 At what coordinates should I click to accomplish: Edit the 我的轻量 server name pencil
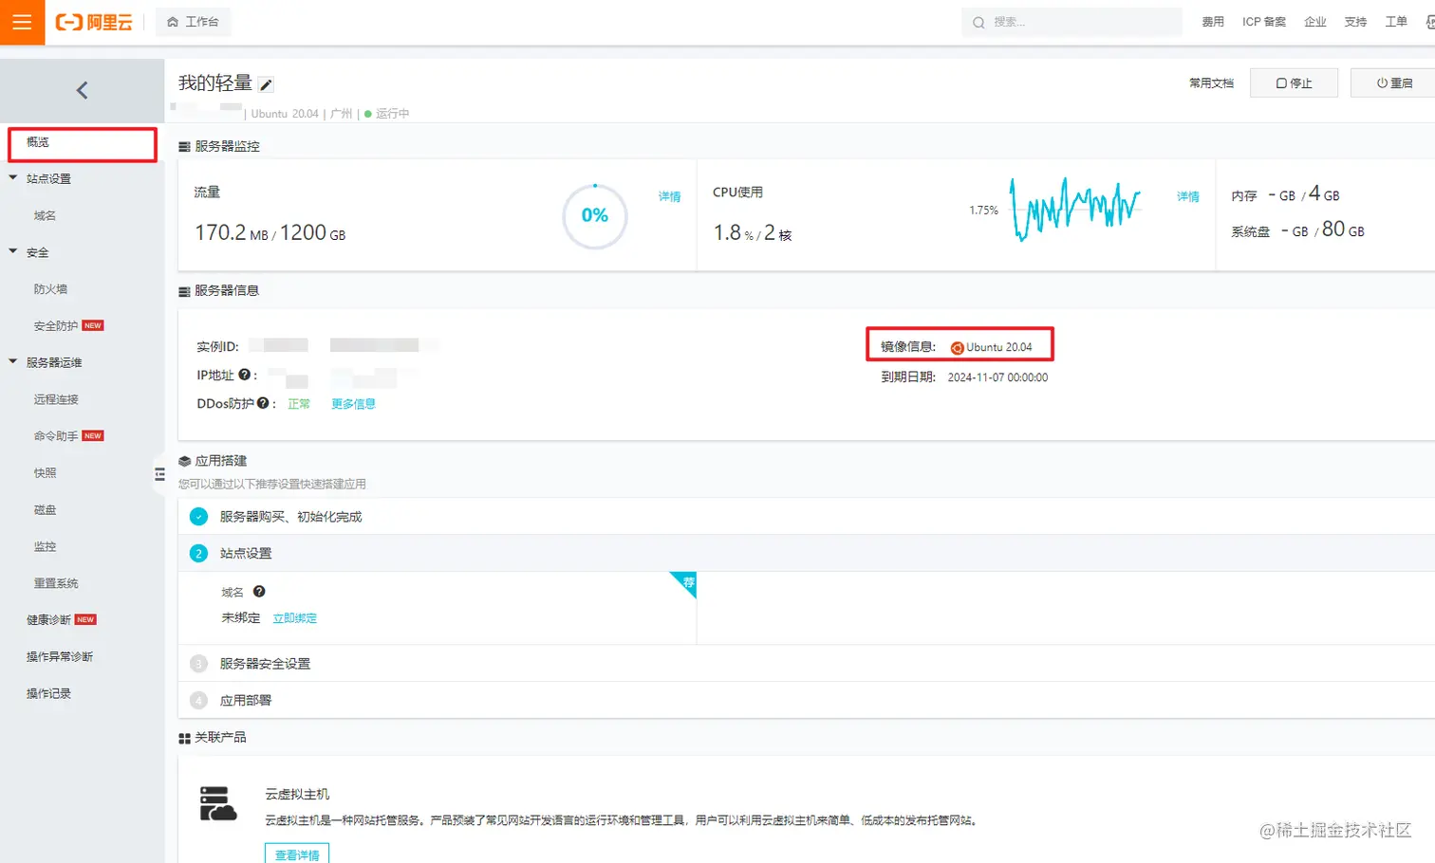pos(267,85)
